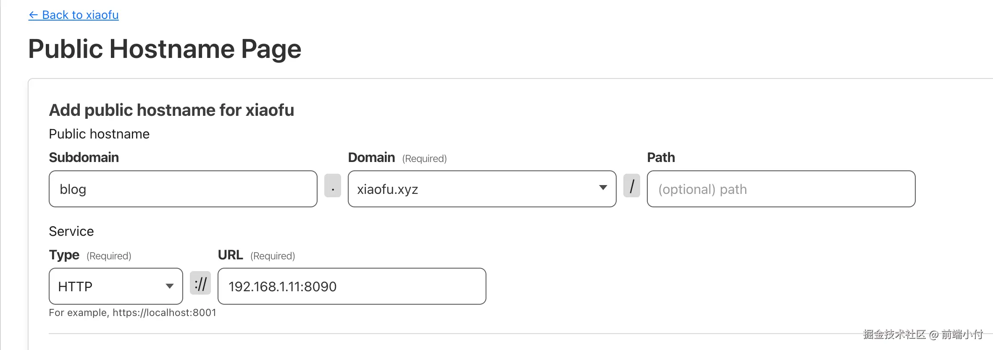Open the Domain dropdown showing xiaofu.xyz
Image resolution: width=993 pixels, height=350 pixels.
(475, 189)
